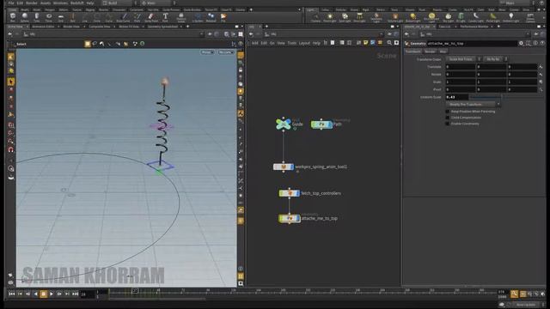Open the Main radial menu dropdown
Viewport: 550px width, 309px height.
point(157,3)
